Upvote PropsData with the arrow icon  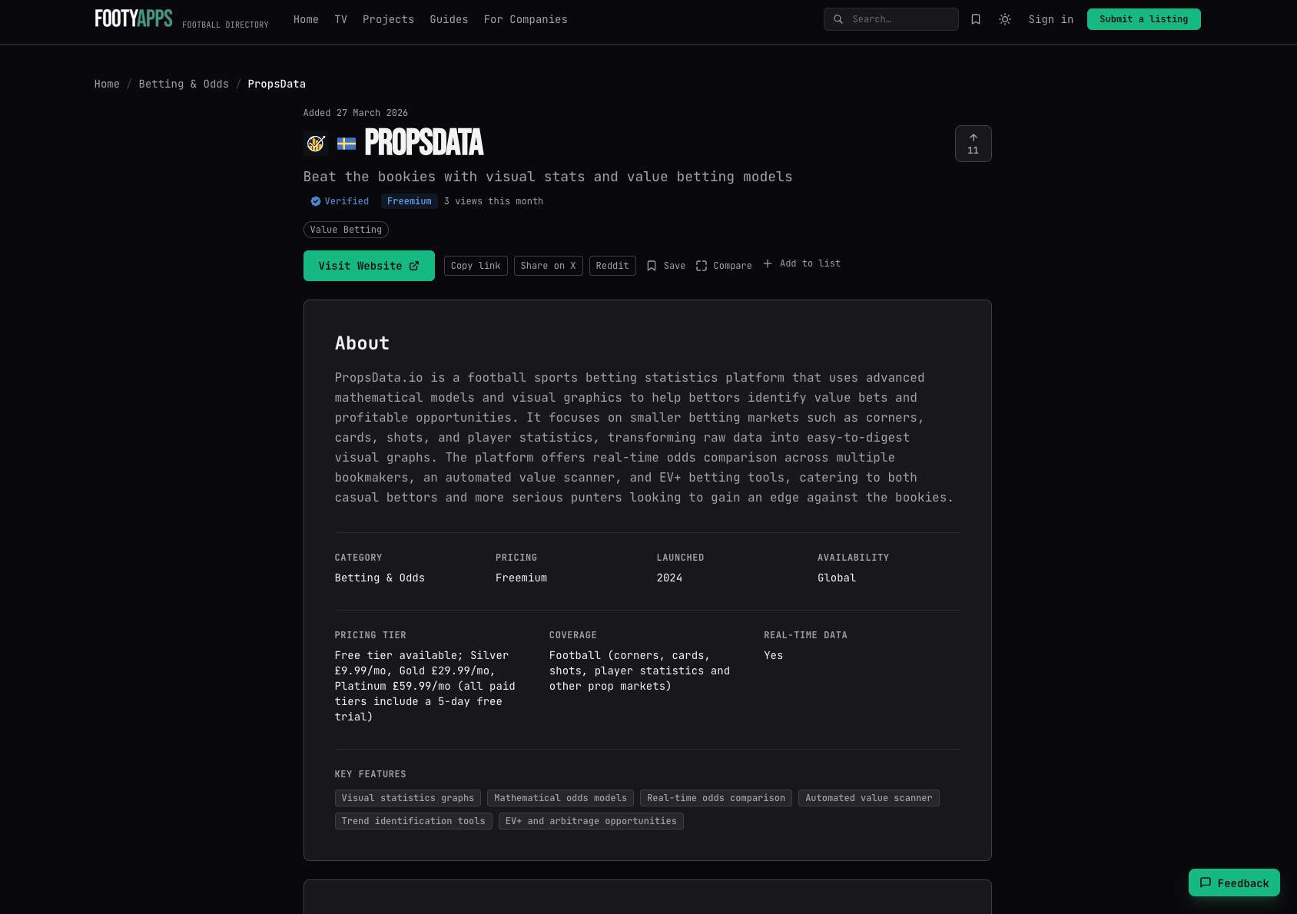coord(973,137)
